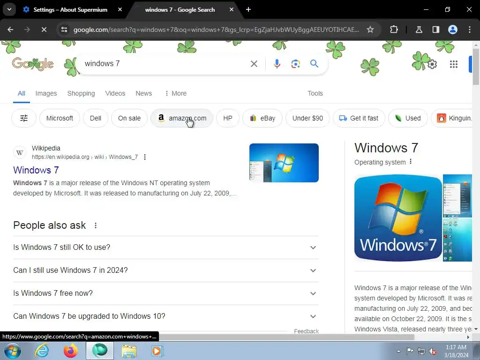Expand Can Windows 7 be upgraded to Windows 10
This screenshot has height=360, width=480.
tap(165, 316)
